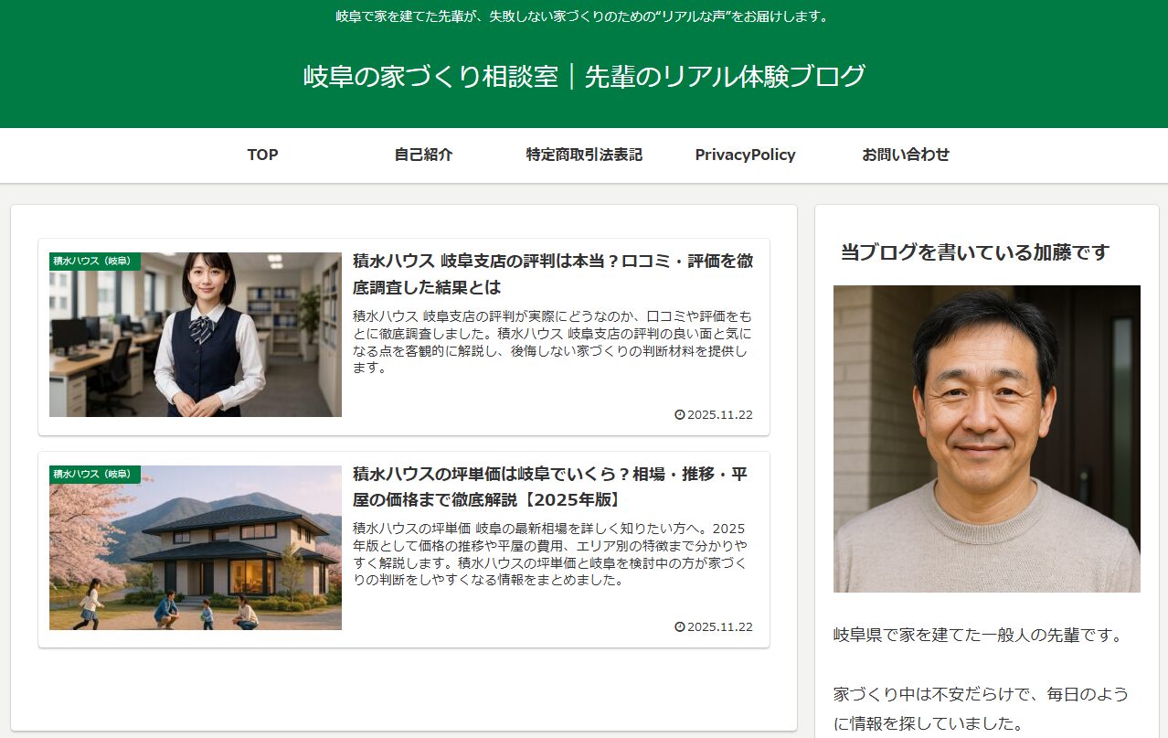The image size is (1168, 738).
Task: Click the blog title in the green header
Action: tap(584, 77)
